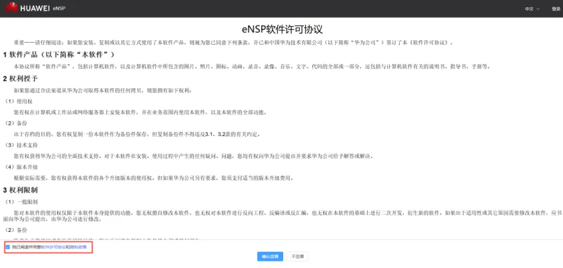
Task: Click the (2) 备份 subheading under 权利授予
Action: (x=17, y=123)
